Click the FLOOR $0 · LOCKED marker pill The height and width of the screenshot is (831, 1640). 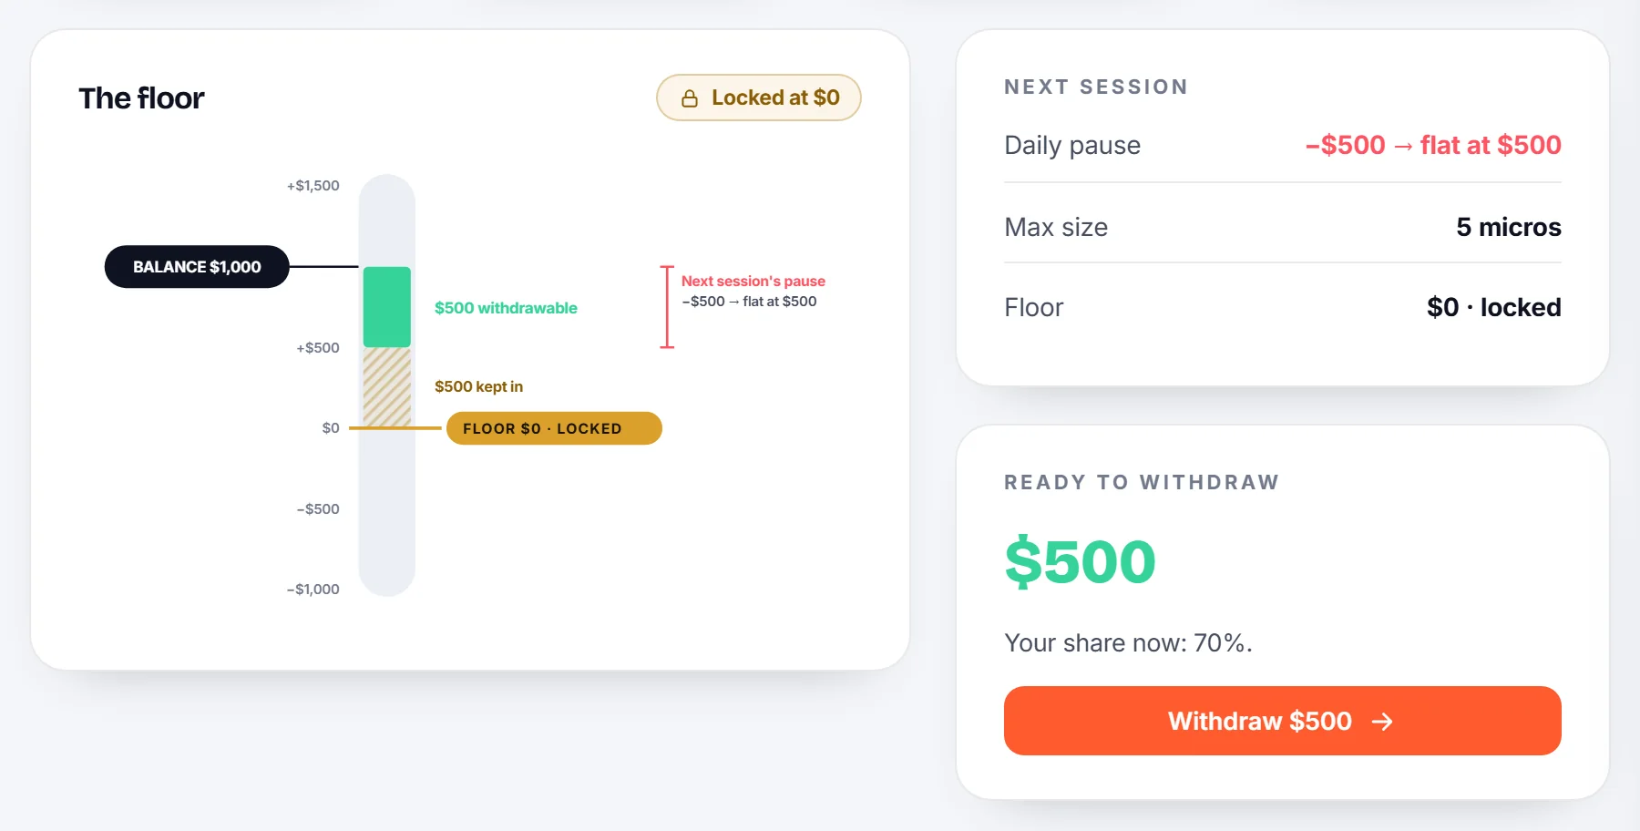554,428
